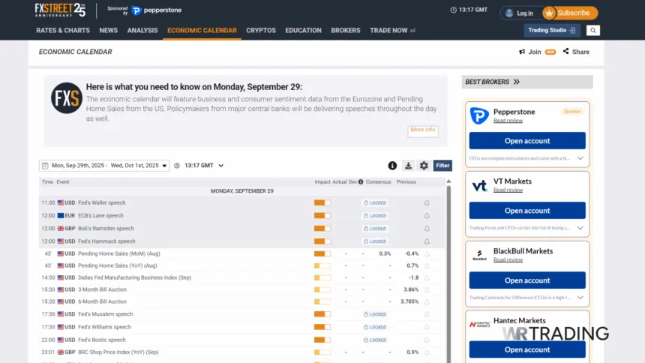This screenshot has height=363, width=645.
Task: Toggle alert bell for BRC Shop Price Index
Action: tap(427, 352)
